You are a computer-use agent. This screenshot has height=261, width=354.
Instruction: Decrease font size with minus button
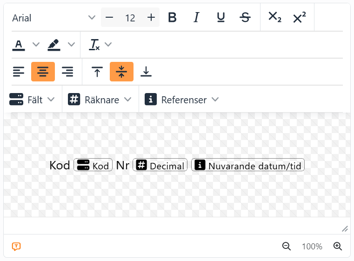(x=109, y=17)
